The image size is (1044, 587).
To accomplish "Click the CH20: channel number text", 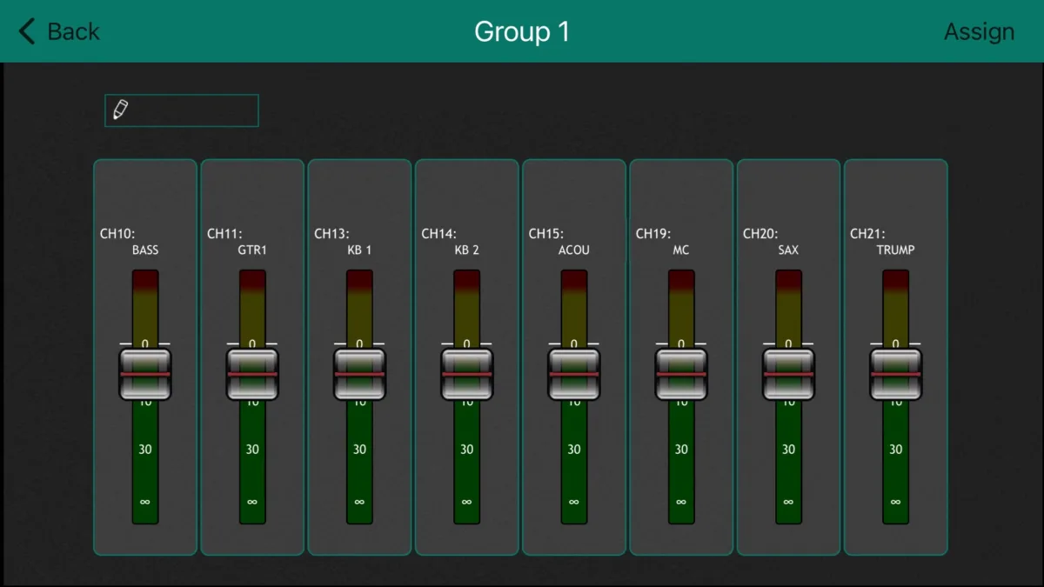I will pos(760,234).
